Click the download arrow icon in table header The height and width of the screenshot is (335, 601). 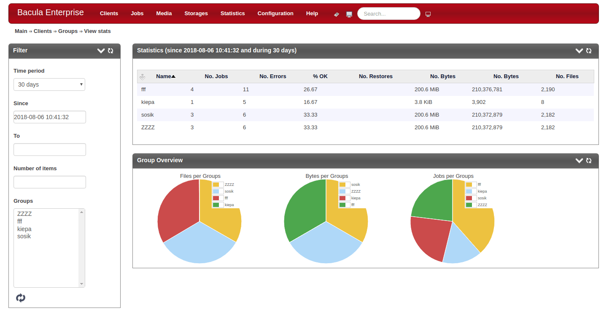pyautogui.click(x=142, y=76)
